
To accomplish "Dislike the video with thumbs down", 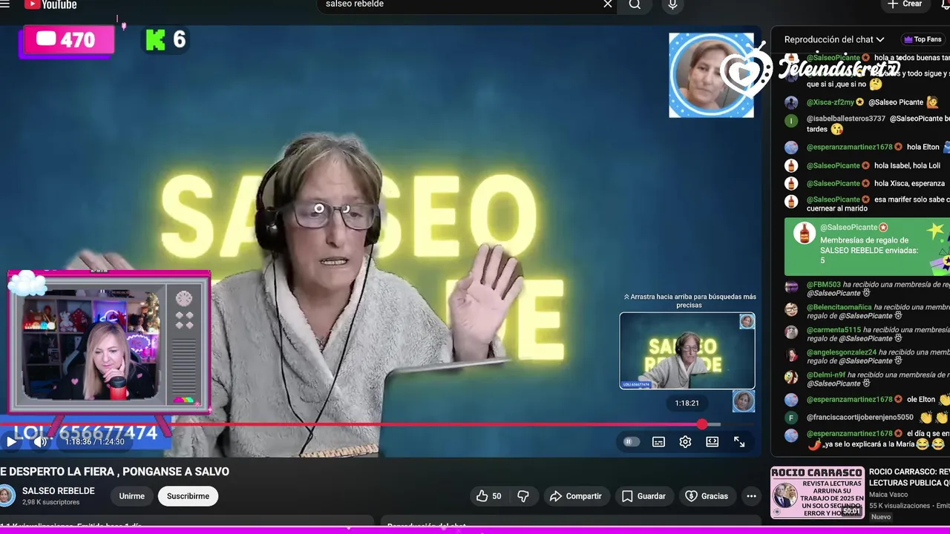I will (x=523, y=496).
